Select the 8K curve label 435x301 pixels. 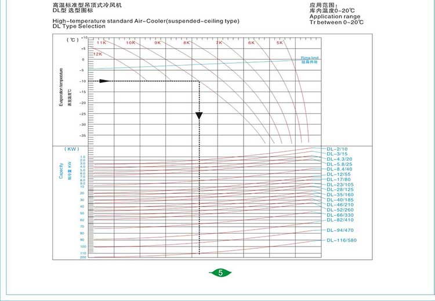pyautogui.click(x=186, y=43)
